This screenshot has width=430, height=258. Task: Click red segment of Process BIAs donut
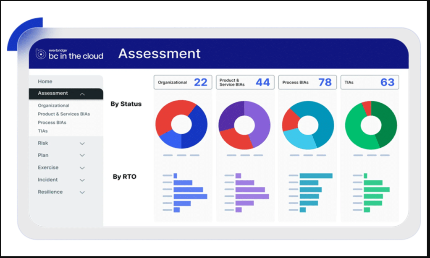[x=290, y=120]
